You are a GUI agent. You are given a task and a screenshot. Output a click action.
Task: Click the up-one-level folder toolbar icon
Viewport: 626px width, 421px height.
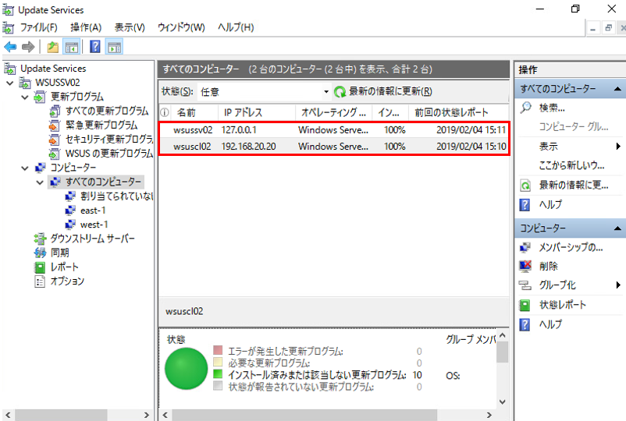(x=53, y=47)
